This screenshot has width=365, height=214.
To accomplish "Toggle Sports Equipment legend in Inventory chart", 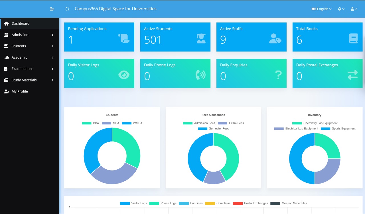I will 338,129.
